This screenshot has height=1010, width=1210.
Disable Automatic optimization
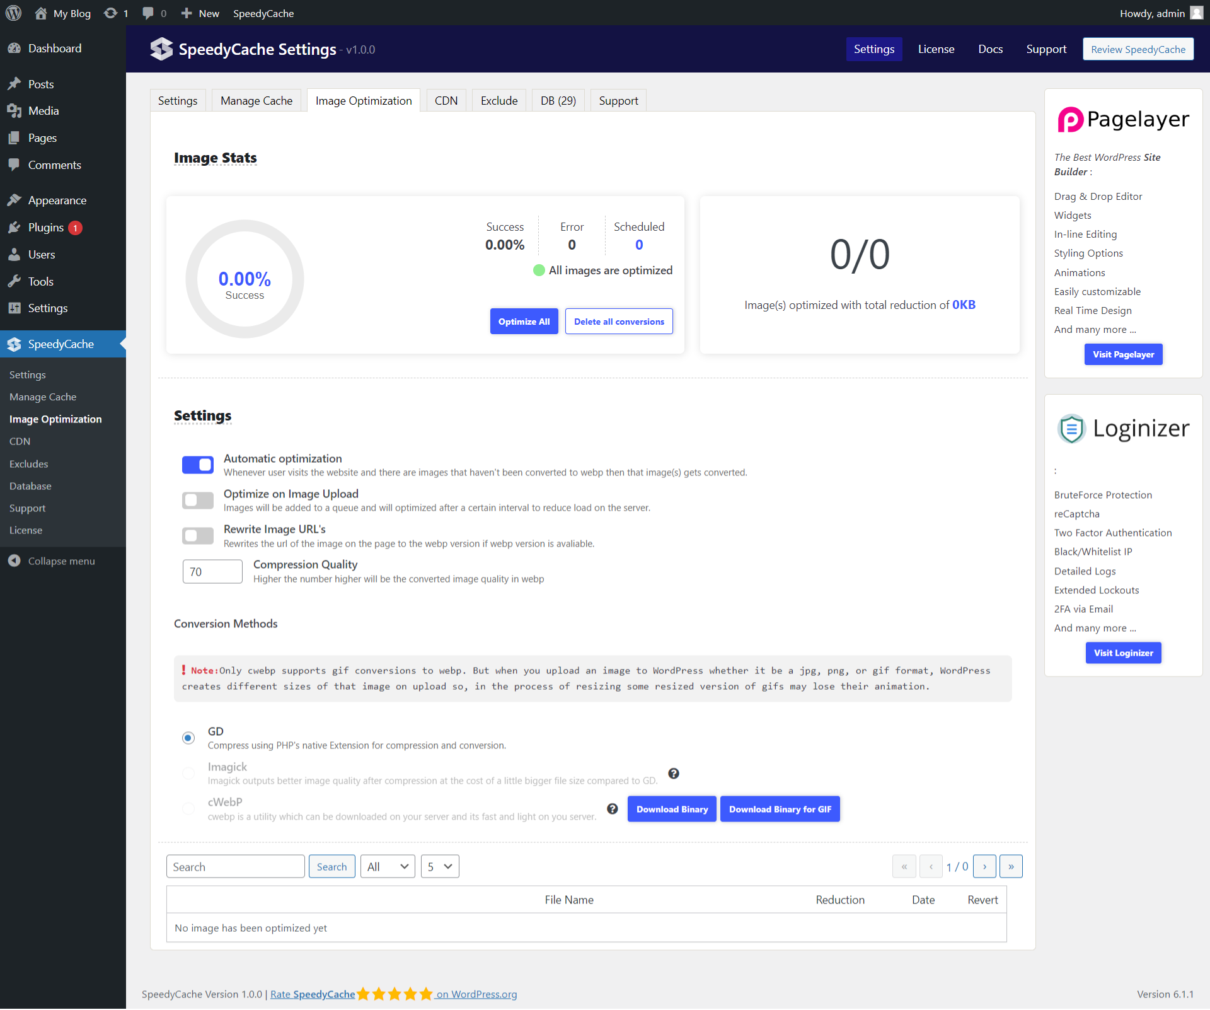(x=197, y=465)
